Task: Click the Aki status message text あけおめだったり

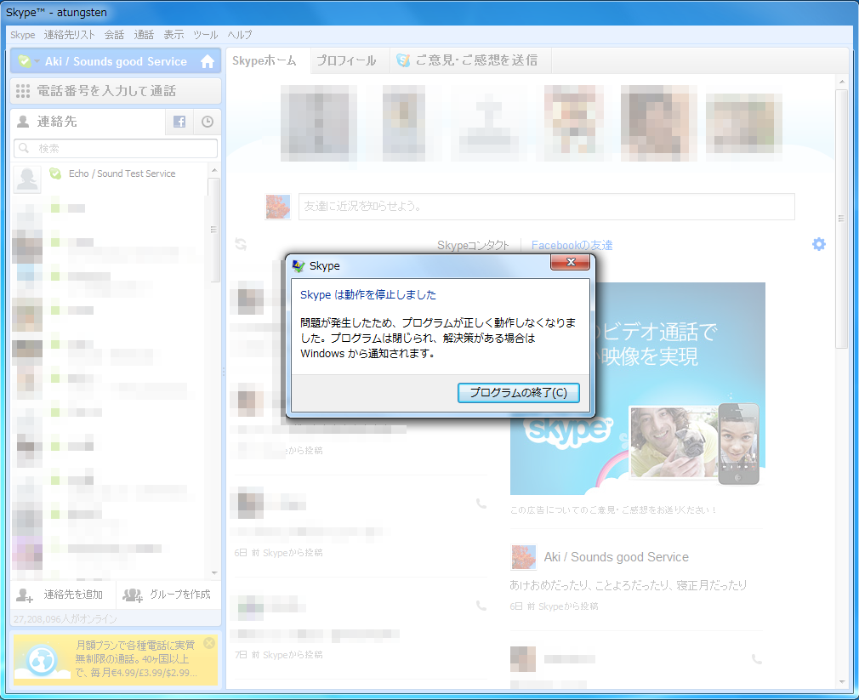Action: tap(628, 585)
